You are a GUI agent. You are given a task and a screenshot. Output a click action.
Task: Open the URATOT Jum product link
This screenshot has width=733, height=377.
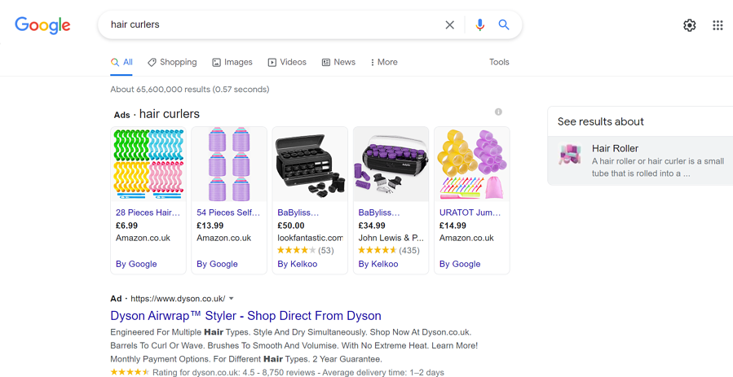click(470, 213)
